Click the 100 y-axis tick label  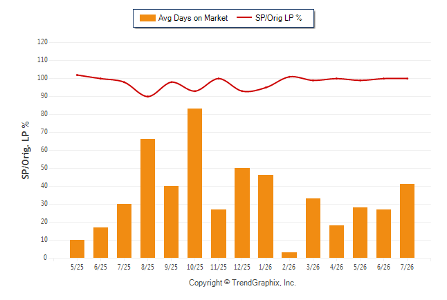pos(42,78)
